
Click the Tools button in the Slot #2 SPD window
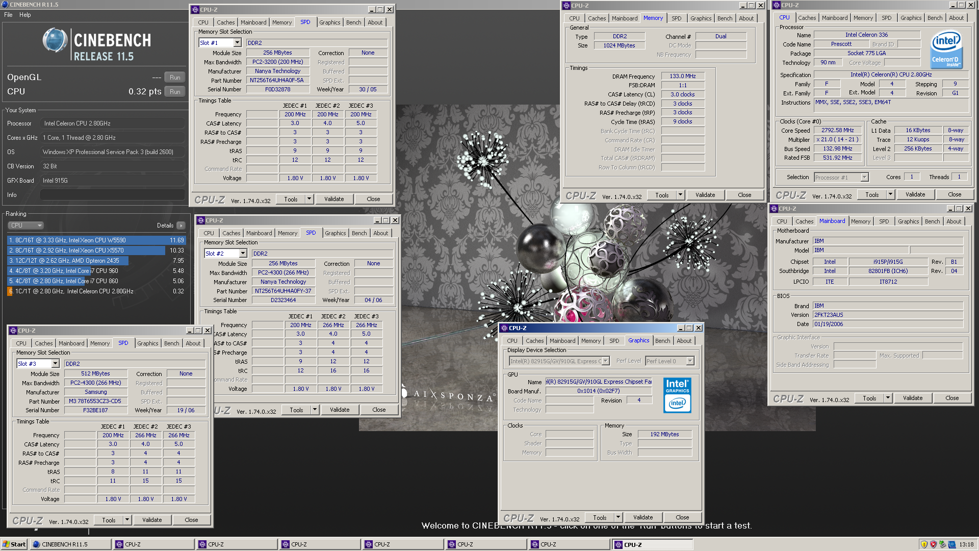(296, 410)
